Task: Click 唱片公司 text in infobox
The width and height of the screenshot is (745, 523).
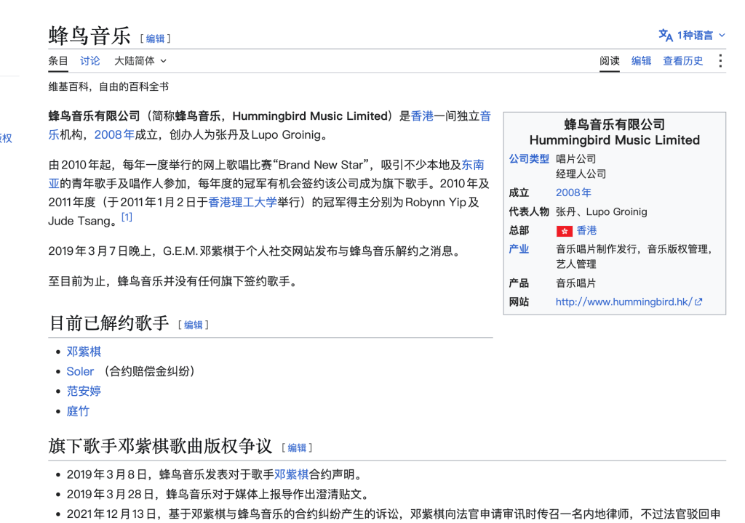Action: pos(576,159)
